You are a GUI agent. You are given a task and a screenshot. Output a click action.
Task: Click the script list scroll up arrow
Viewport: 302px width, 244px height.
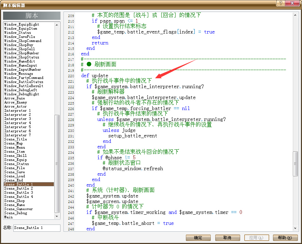(57, 25)
